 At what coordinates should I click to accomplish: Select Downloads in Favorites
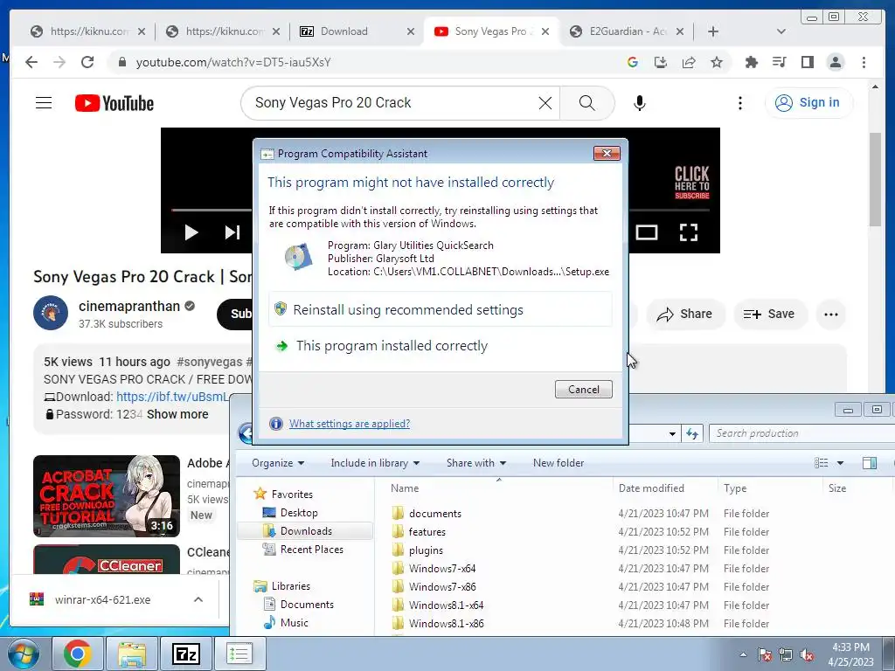pos(305,530)
